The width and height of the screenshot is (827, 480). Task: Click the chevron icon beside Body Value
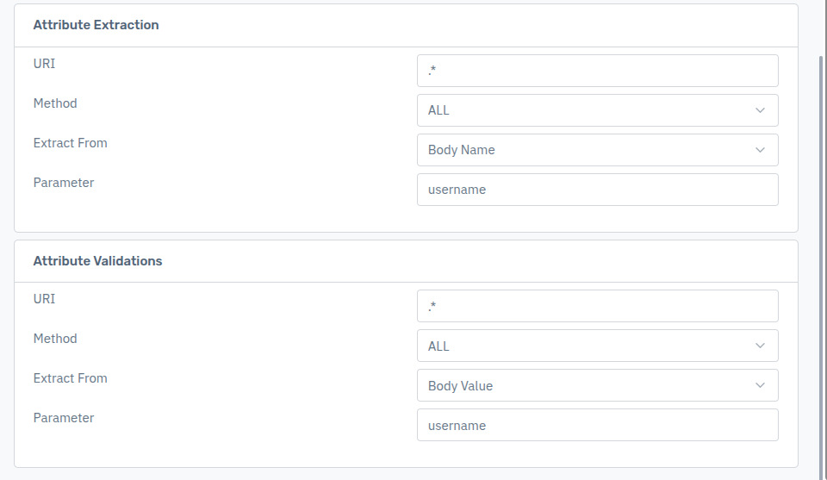[x=760, y=385]
